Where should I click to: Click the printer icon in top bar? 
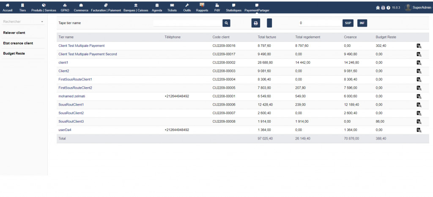[383, 8]
